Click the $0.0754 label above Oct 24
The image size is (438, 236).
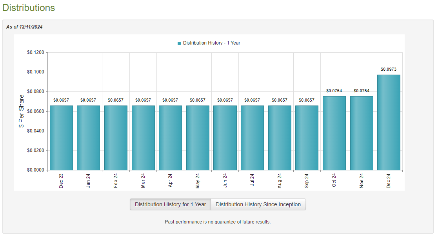(334, 91)
